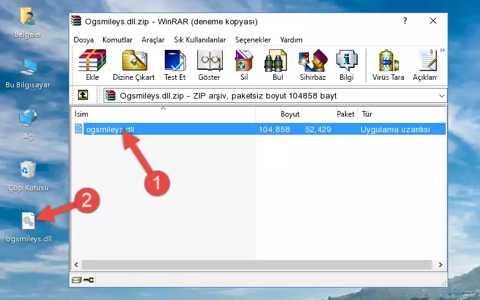
Task: Sort by the Tür column header
Action: pyautogui.click(x=401, y=114)
